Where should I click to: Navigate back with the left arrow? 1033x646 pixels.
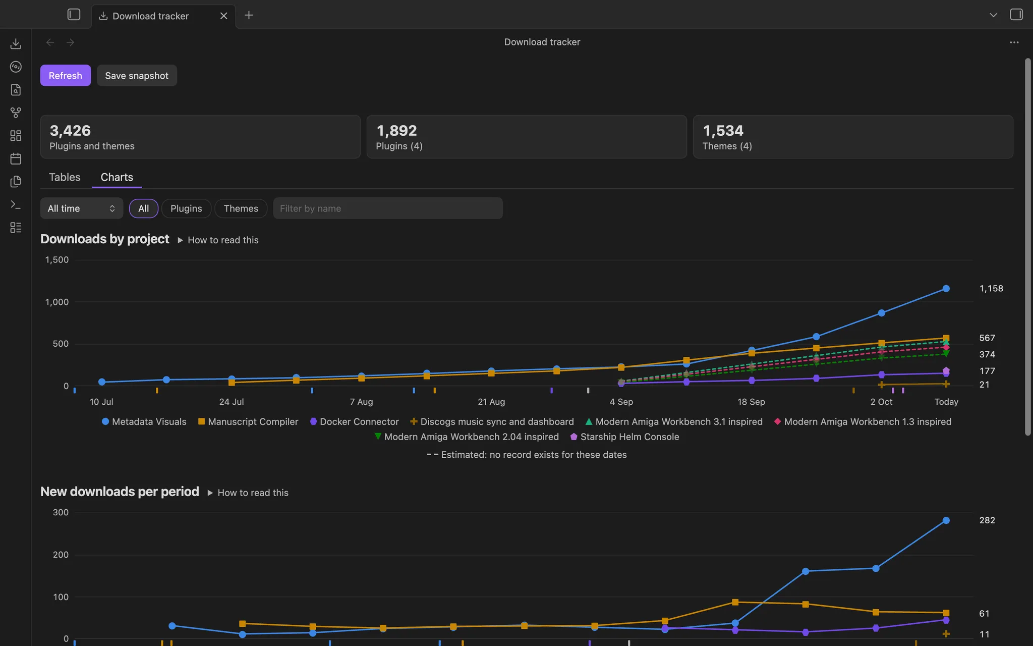click(x=50, y=42)
